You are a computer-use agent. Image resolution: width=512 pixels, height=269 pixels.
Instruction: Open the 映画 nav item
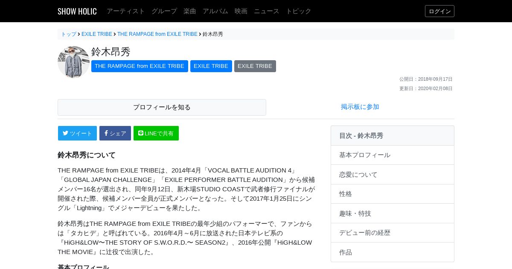click(x=241, y=11)
